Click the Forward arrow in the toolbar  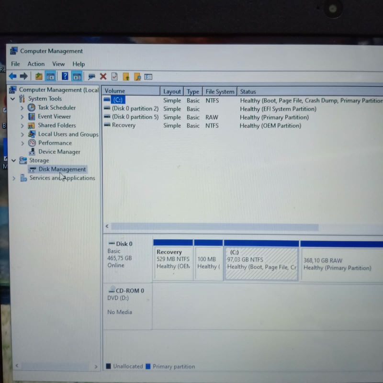[x=23, y=76]
